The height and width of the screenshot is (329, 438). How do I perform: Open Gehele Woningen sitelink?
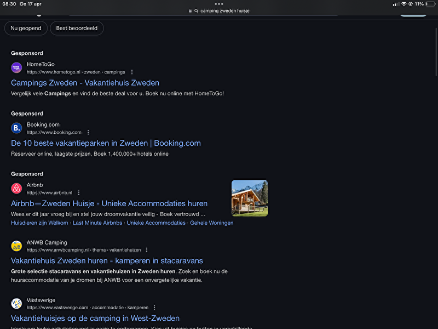(212, 223)
